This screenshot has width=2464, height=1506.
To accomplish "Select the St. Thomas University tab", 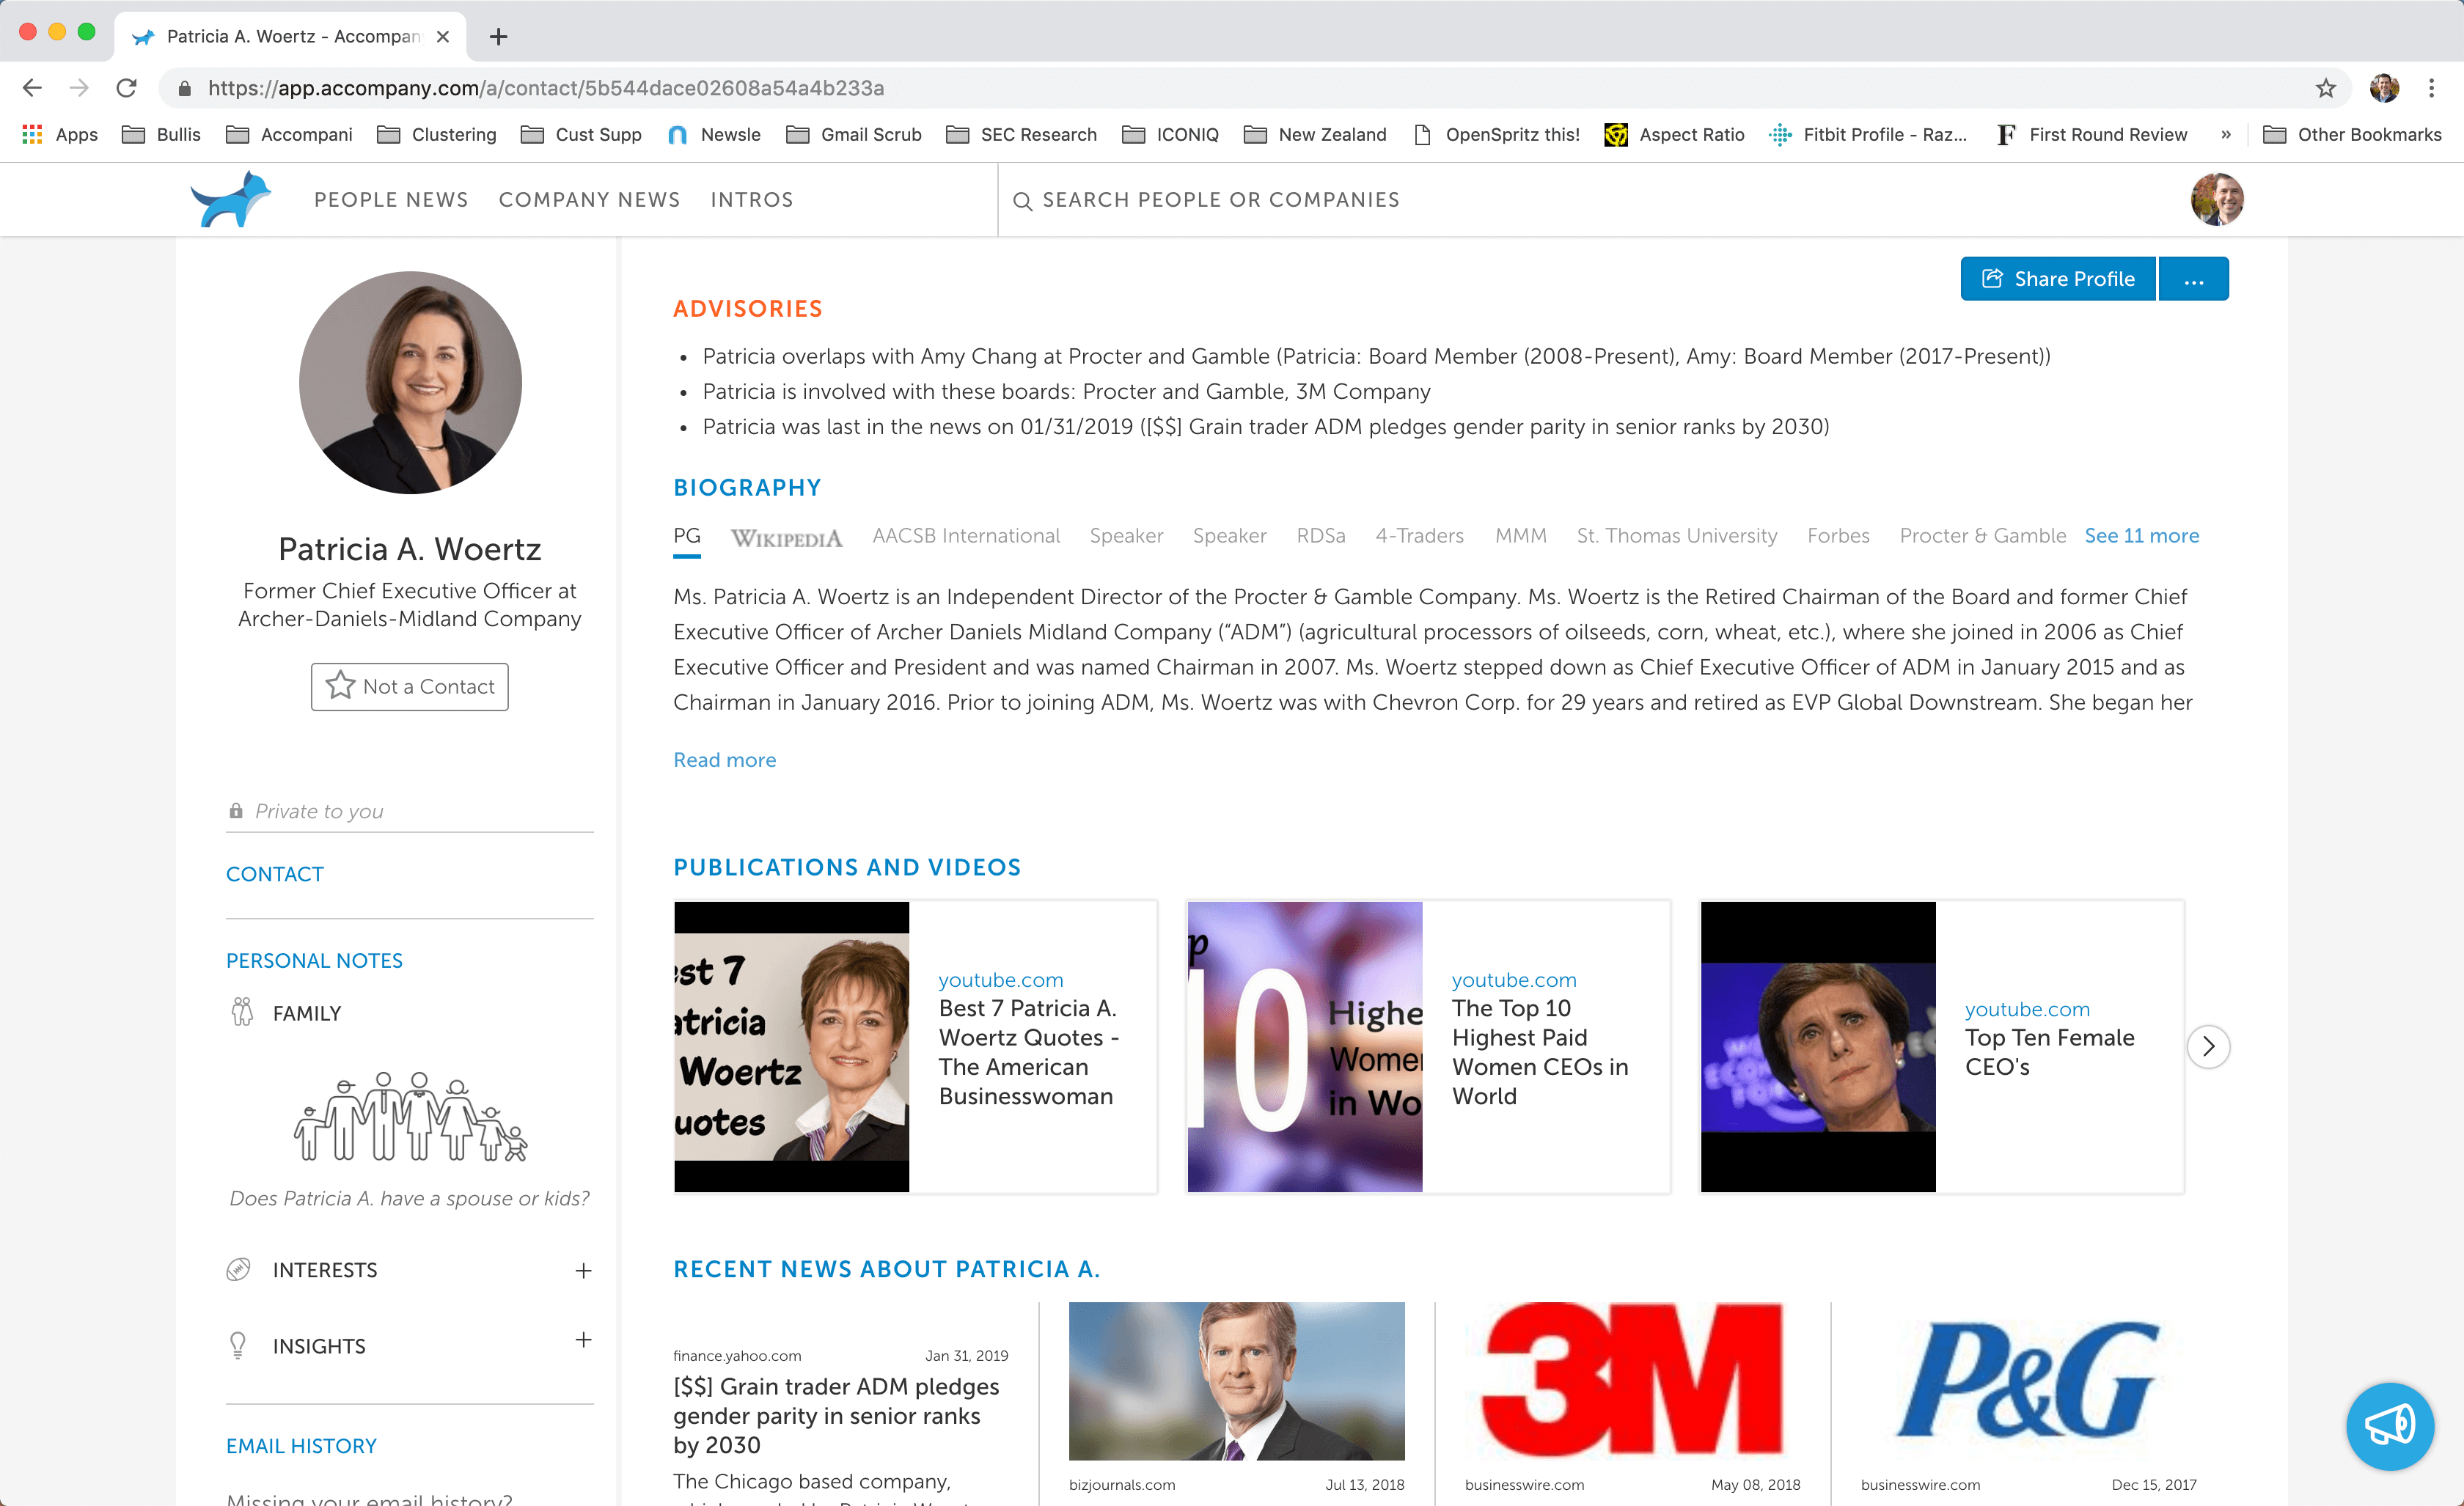I will click(x=1677, y=536).
